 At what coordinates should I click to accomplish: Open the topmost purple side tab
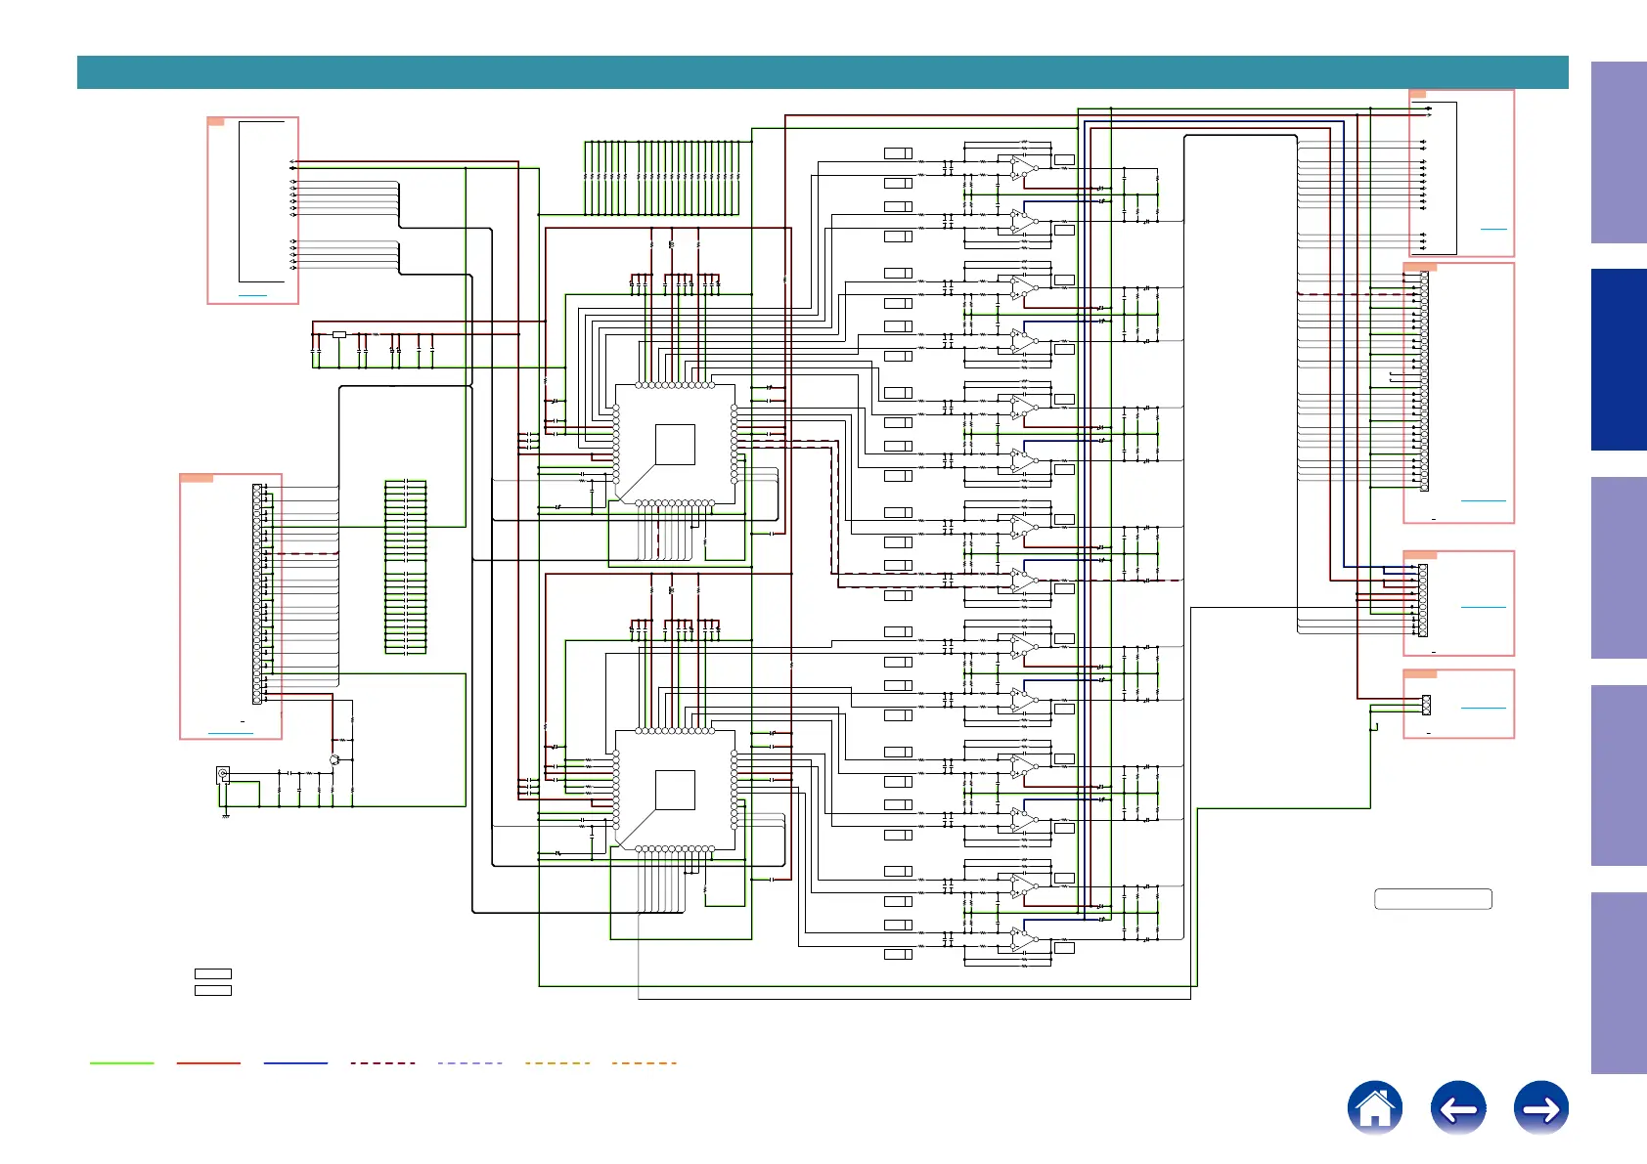pos(1619,152)
